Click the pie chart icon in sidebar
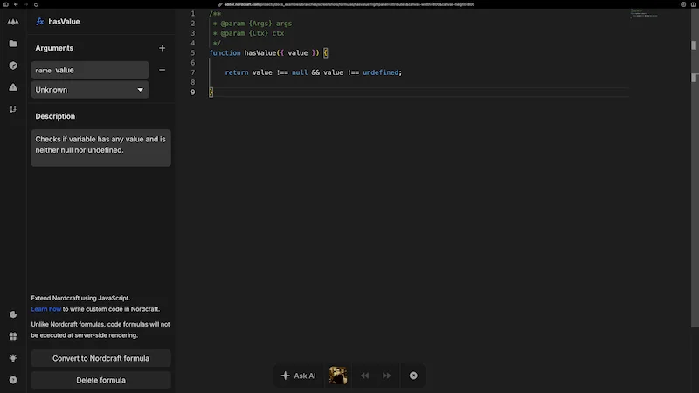Screen dimensions: 699x393 tap(13, 314)
